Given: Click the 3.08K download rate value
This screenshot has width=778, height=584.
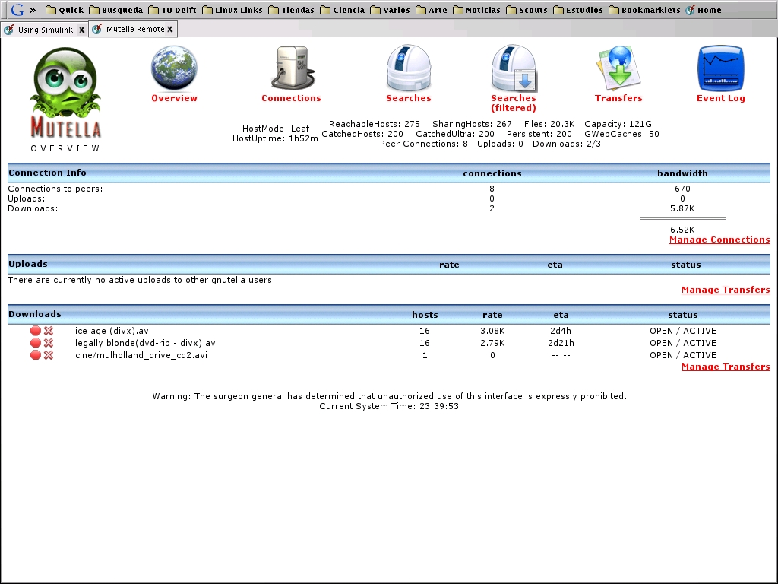Looking at the screenshot, I should [492, 332].
